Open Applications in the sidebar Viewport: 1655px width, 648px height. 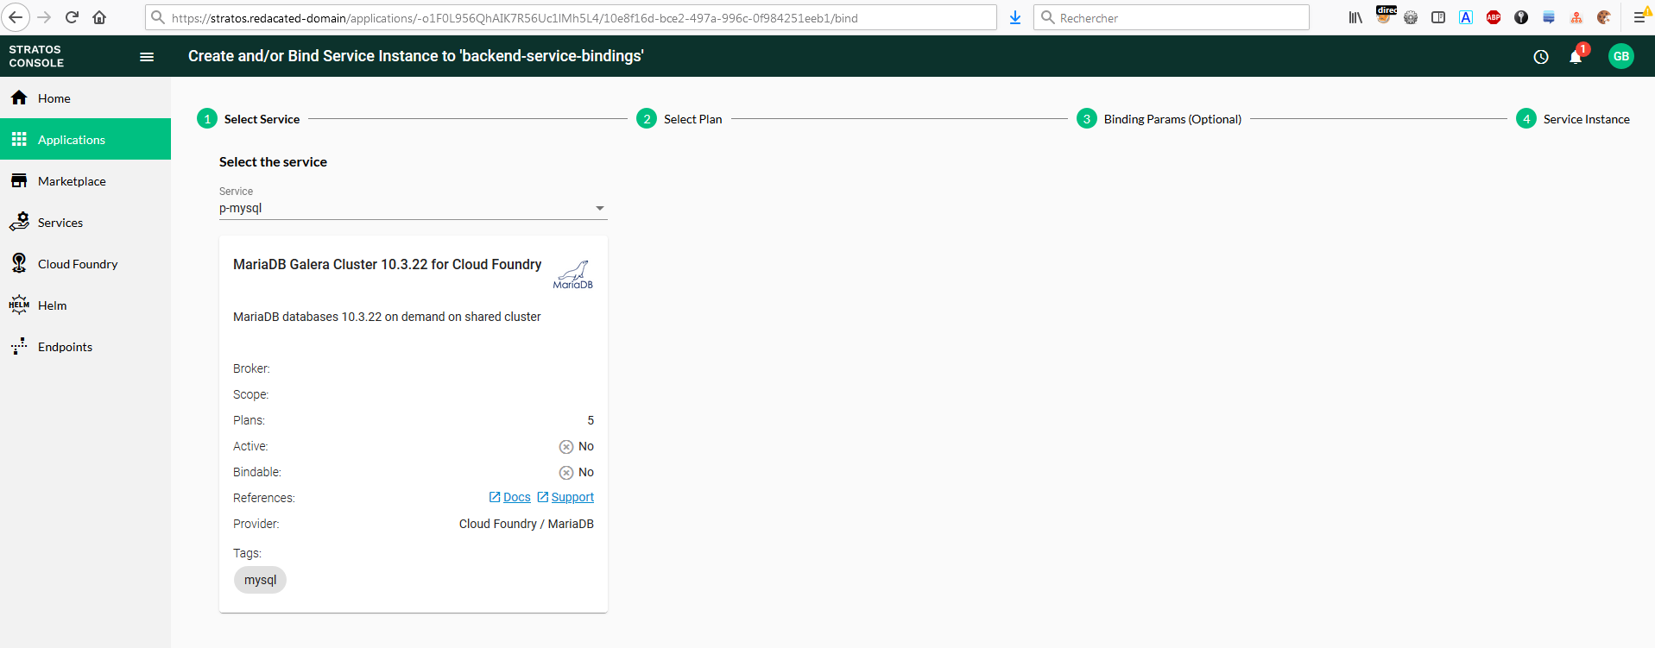coord(85,140)
